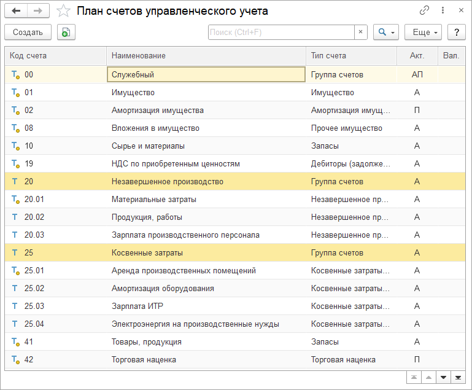Add window to favorites with star icon
This screenshot has width=472, height=390.
[x=63, y=11]
